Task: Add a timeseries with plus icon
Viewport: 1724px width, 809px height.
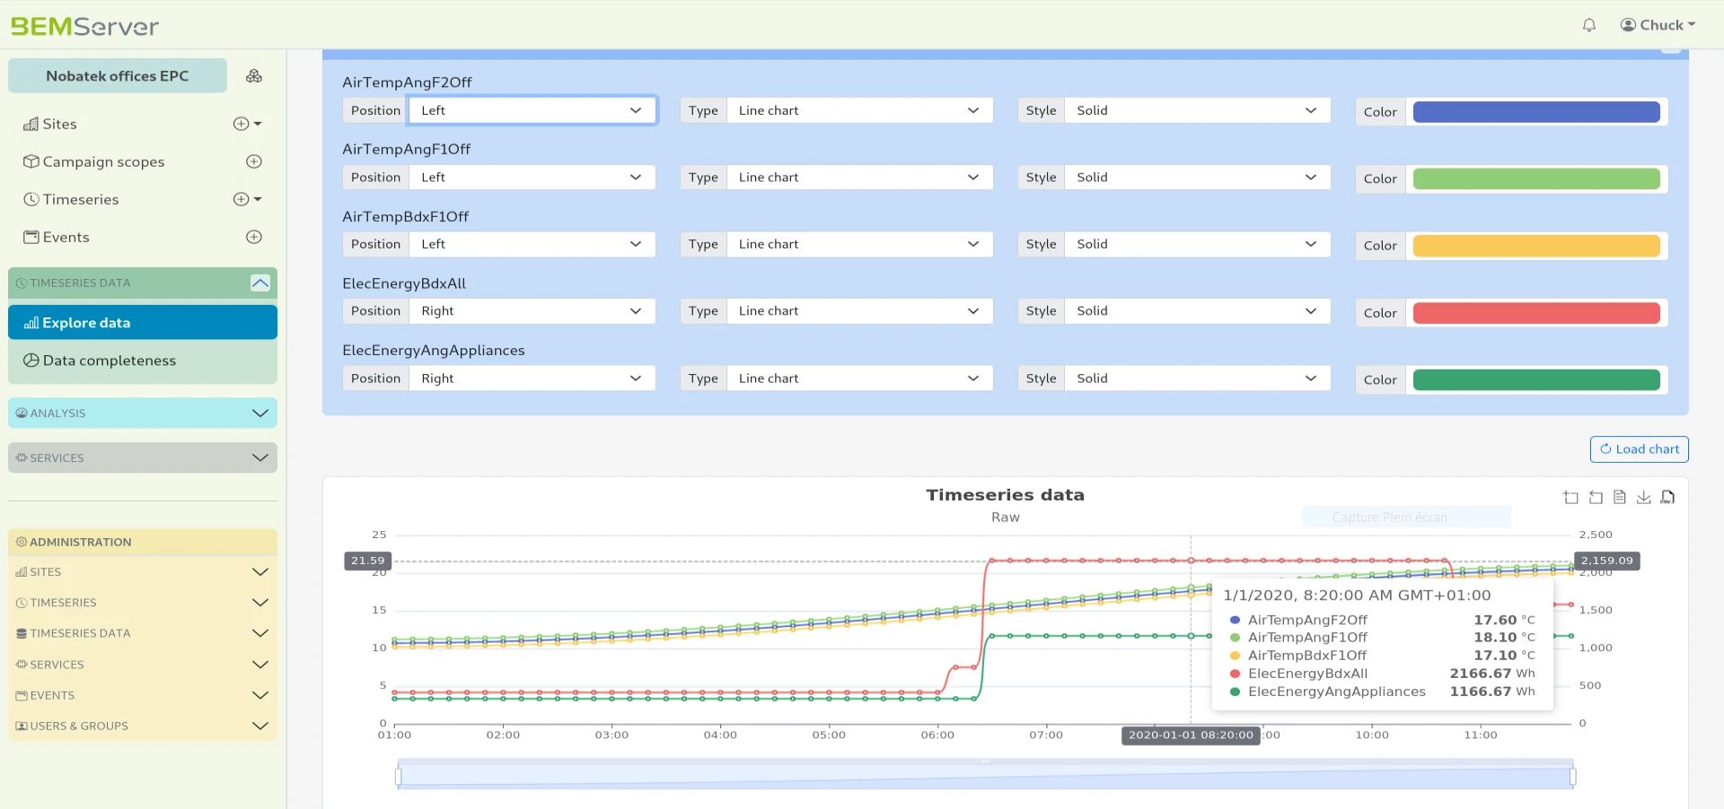Action: [x=241, y=199]
